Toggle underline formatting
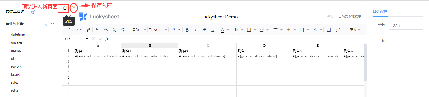Screen dimensions: 429x97 tap(213, 30)
